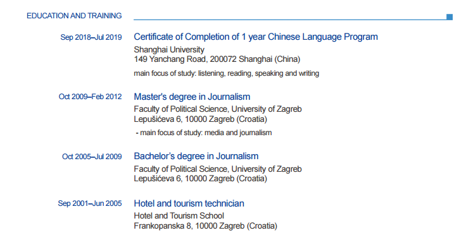Screen dimensions: 466x240
Task: Click Faculty of Political Science under Master's degree
Action: point(218,109)
